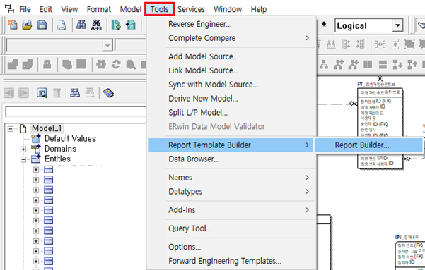
Task: Choose Data Browser... from the menu
Action: pos(232,159)
